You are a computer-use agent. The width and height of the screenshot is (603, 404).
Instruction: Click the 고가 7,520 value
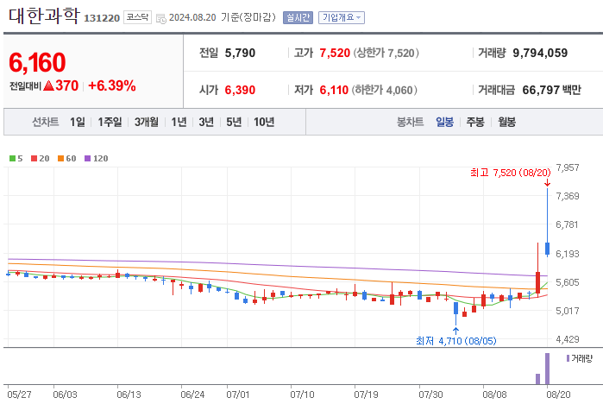335,54
